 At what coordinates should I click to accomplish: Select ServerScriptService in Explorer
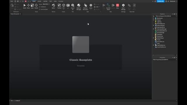click(162, 31)
